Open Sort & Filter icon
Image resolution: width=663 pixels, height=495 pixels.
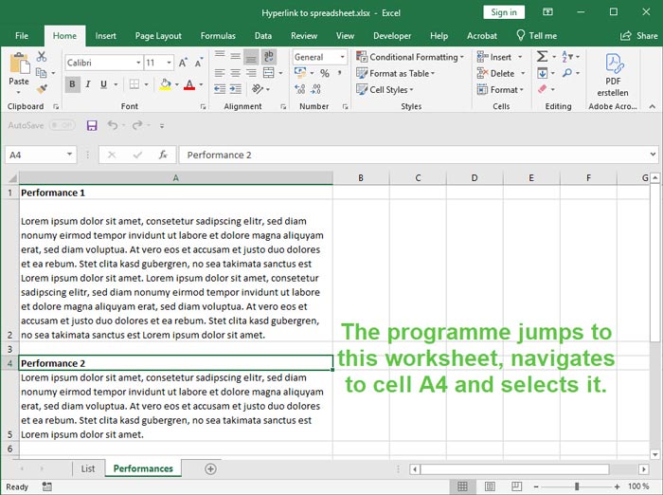click(567, 56)
